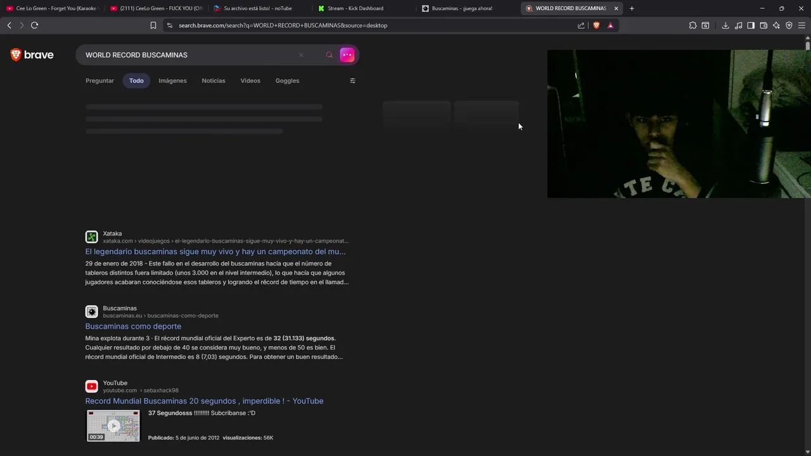Select the Imágenes search tab

(x=172, y=80)
